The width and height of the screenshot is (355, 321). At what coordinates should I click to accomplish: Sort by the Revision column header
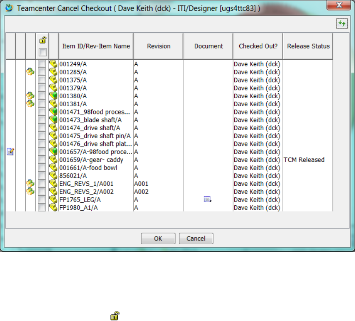point(158,46)
